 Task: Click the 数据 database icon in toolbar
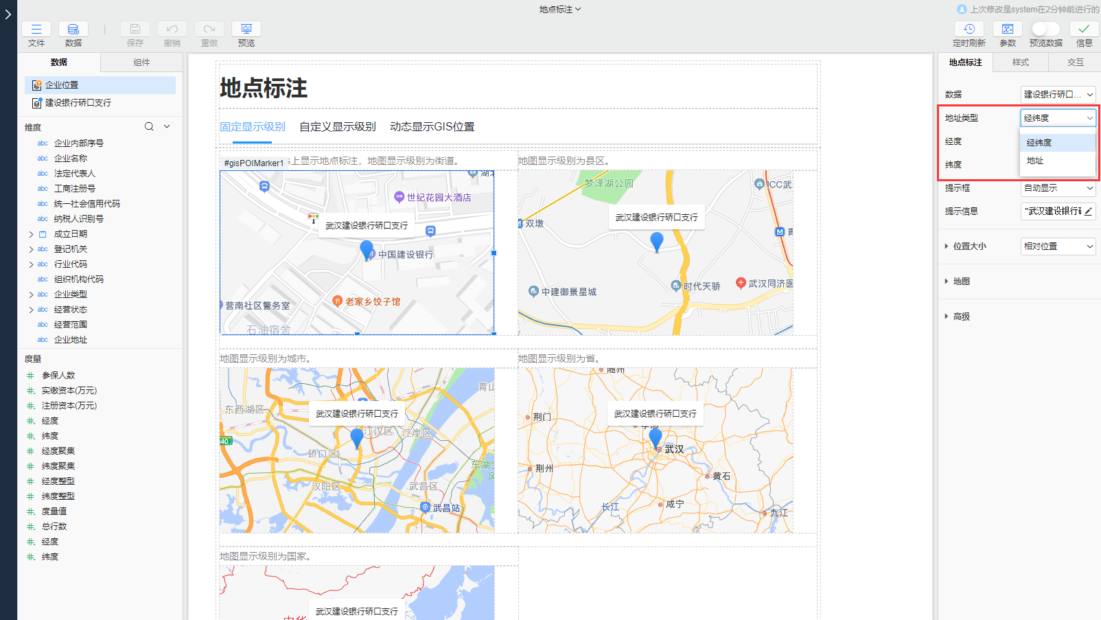[73, 29]
